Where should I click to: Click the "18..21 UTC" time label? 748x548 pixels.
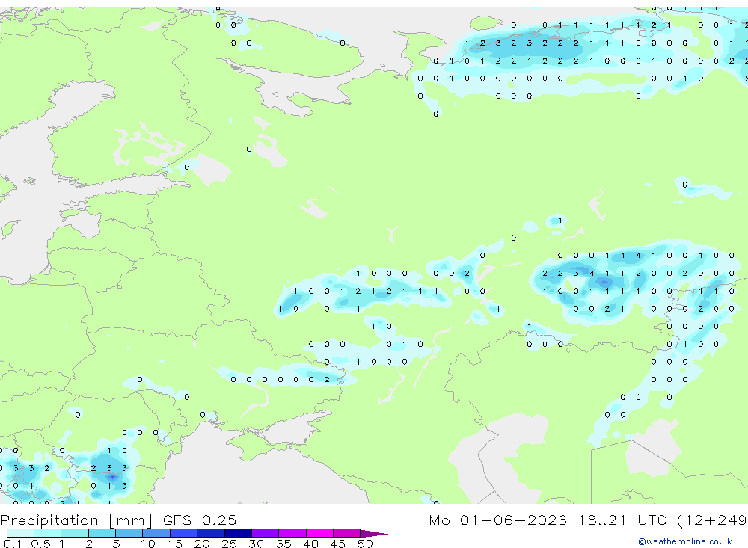[623, 520]
